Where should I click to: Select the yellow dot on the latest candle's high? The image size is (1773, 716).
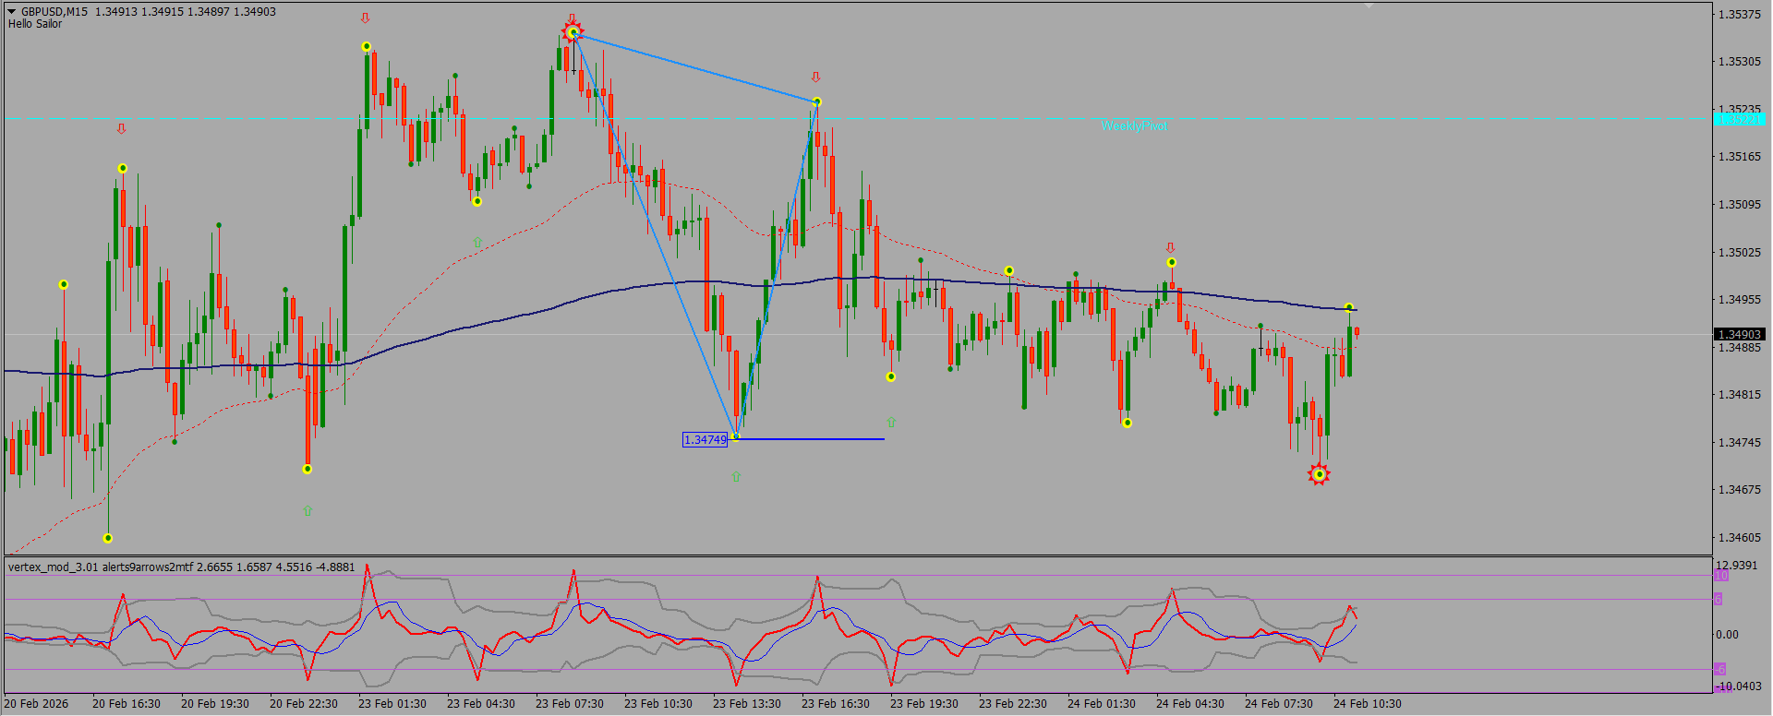(1349, 307)
